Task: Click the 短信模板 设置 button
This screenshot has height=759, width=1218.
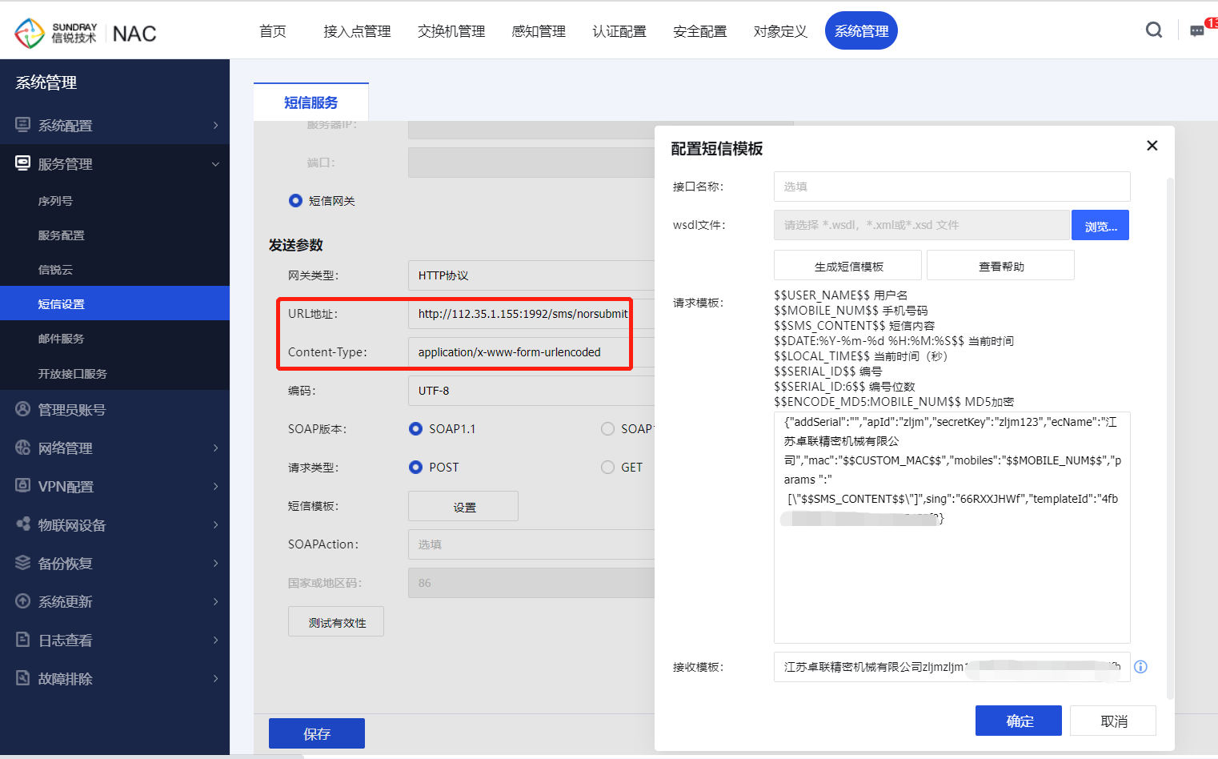Action: pyautogui.click(x=463, y=506)
